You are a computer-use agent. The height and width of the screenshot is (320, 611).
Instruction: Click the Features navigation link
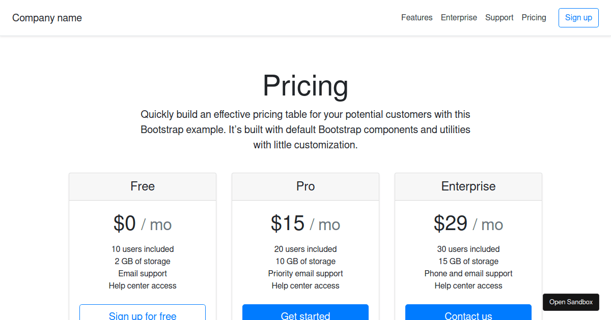pos(416,17)
